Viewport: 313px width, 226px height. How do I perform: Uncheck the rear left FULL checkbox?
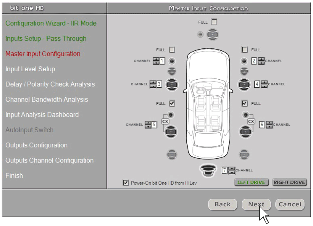[x=172, y=103]
